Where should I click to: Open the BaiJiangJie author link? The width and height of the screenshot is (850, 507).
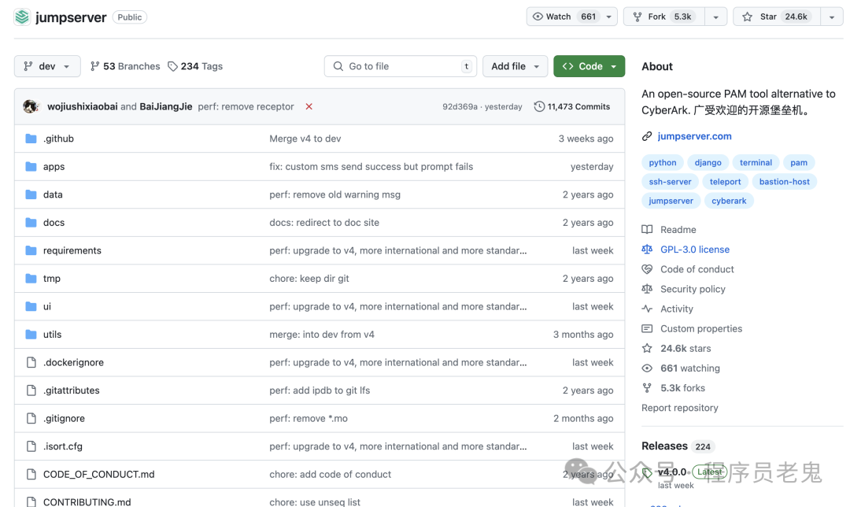(166, 107)
